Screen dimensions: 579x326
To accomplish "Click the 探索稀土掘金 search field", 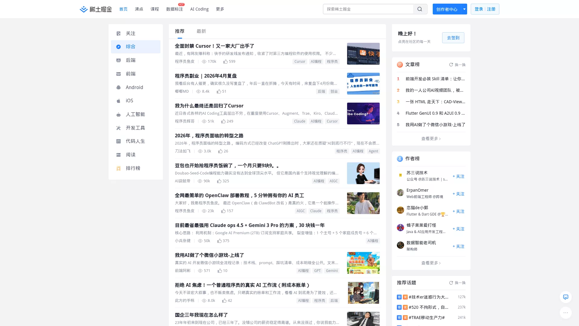I will (x=368, y=9).
